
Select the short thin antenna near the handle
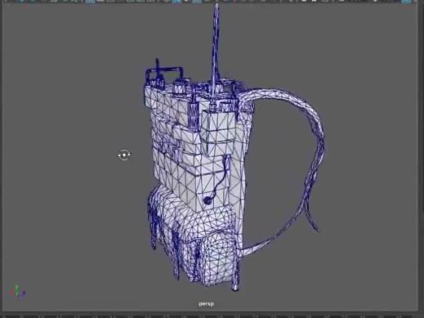point(158,68)
